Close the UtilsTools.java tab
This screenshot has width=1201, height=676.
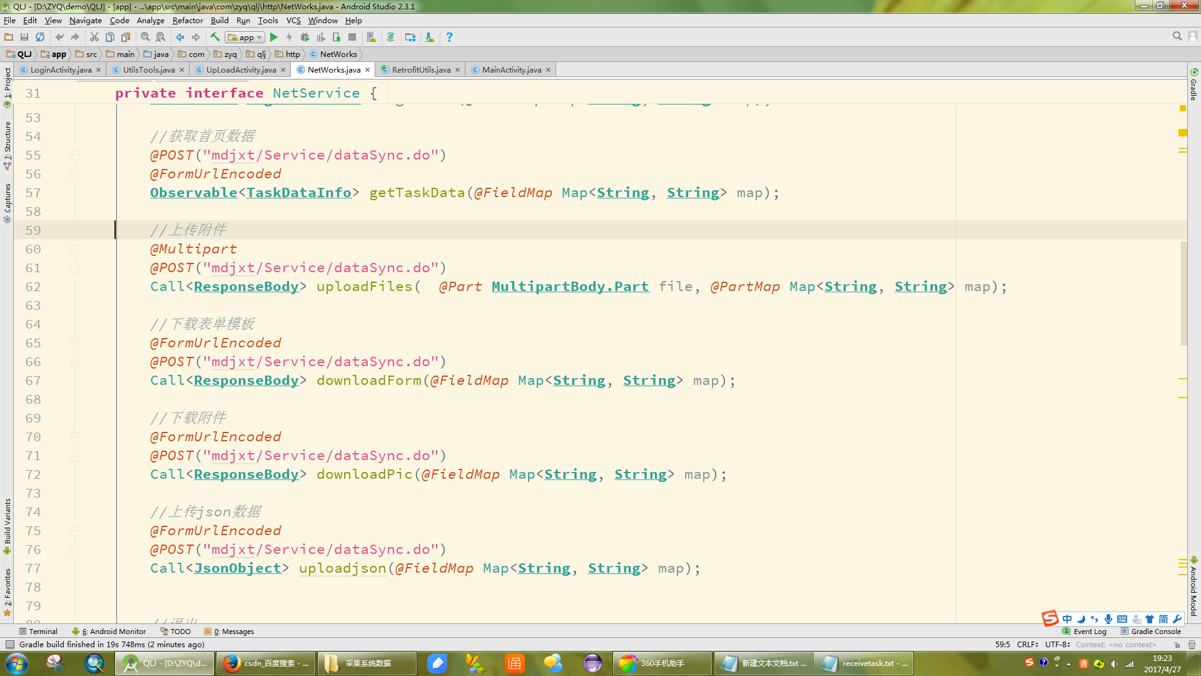pos(182,69)
